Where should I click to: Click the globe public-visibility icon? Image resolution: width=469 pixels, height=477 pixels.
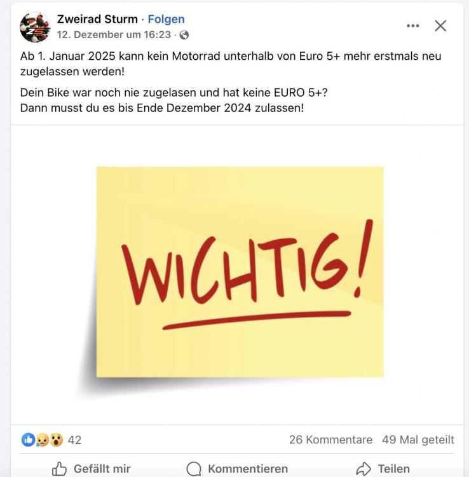[x=184, y=35]
